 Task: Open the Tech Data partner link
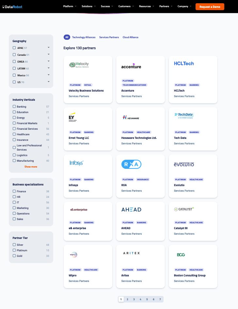click(x=180, y=138)
